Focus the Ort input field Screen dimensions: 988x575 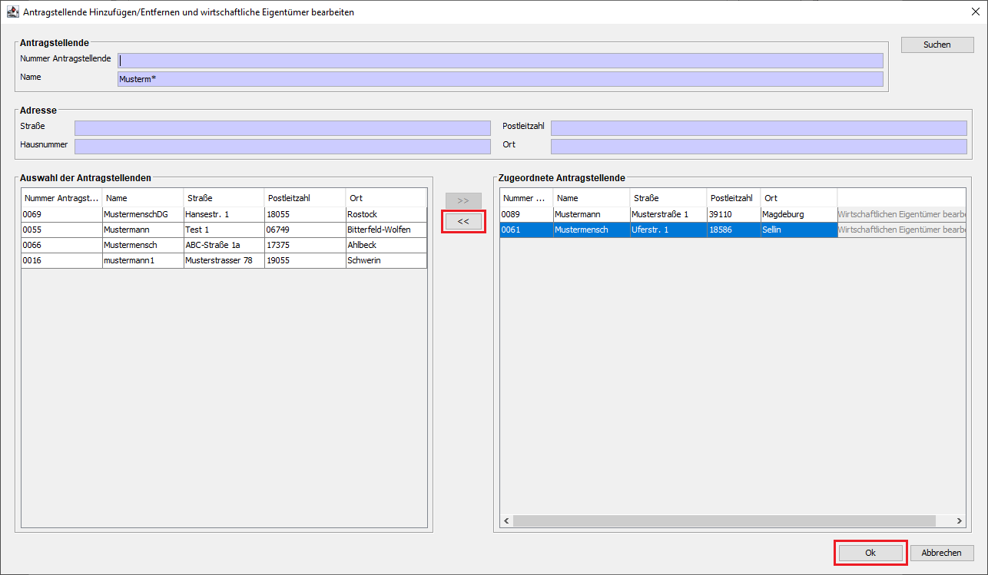pos(759,147)
